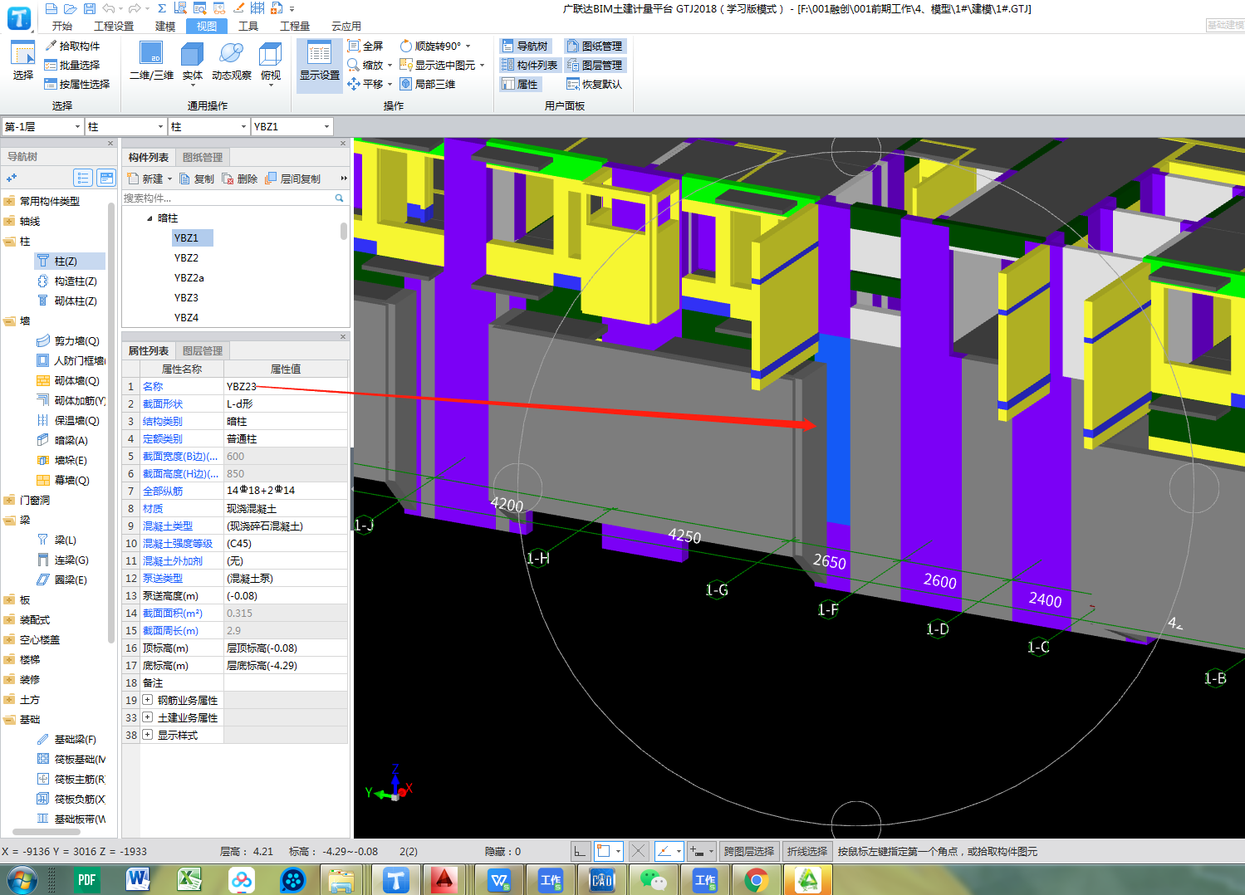Image resolution: width=1245 pixels, height=895 pixels.
Task: Click 恢复默认 restore default layout
Action: [594, 84]
